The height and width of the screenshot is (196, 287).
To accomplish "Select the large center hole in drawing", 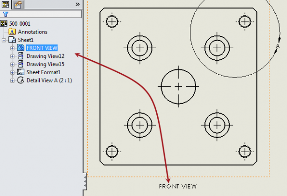I will [178, 87].
